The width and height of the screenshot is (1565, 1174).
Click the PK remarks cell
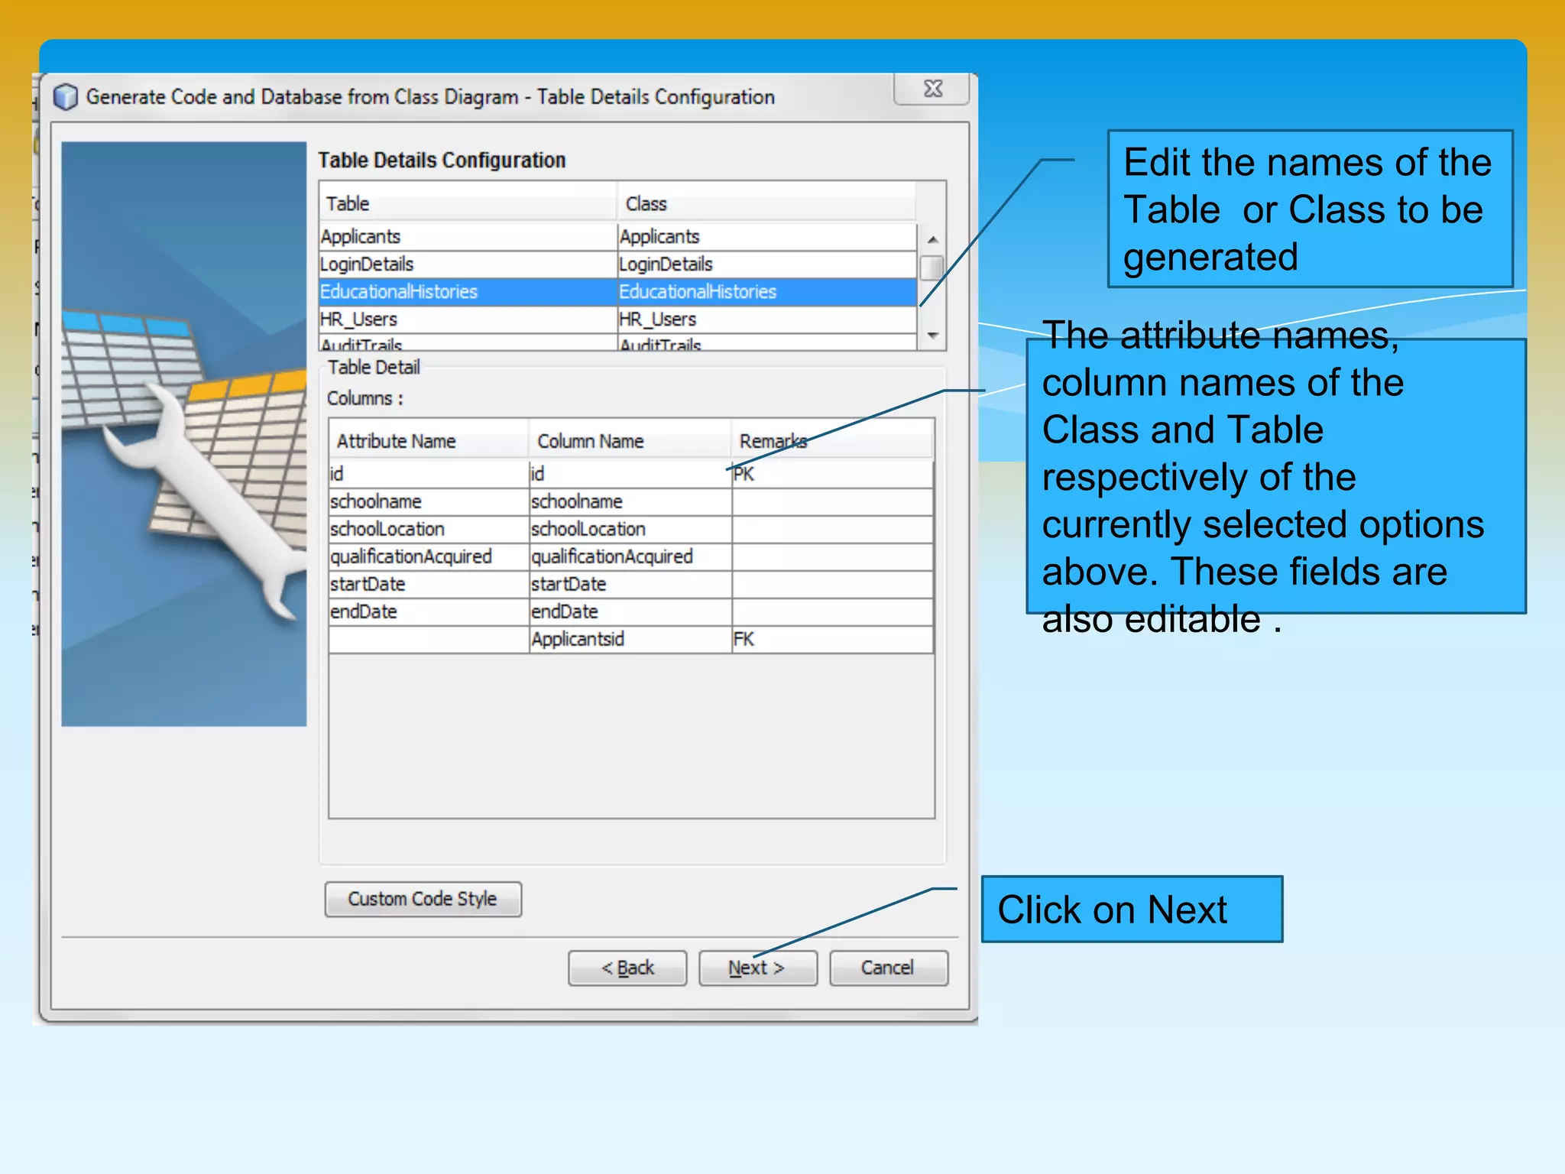click(x=833, y=474)
